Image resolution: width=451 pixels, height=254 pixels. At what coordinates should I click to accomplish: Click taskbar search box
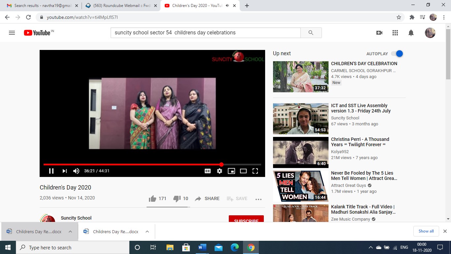[73, 247]
